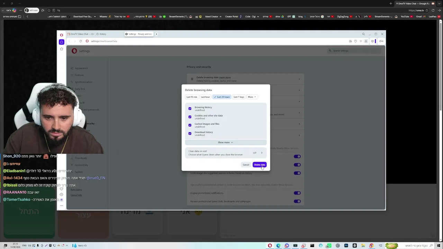Click the Delete data button
Screen dimensions: 443x249
click(x=260, y=165)
